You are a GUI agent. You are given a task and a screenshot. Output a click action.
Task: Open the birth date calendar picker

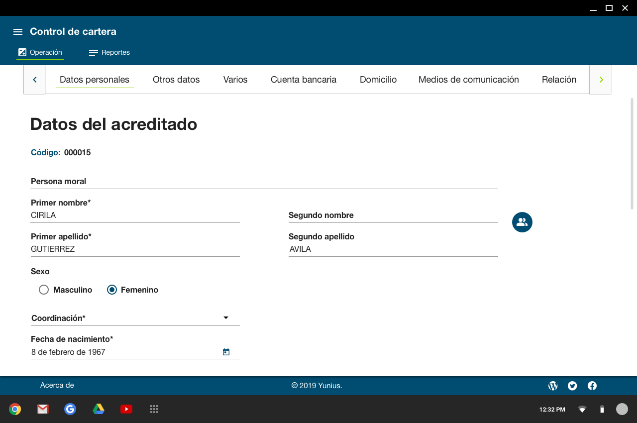tap(226, 352)
